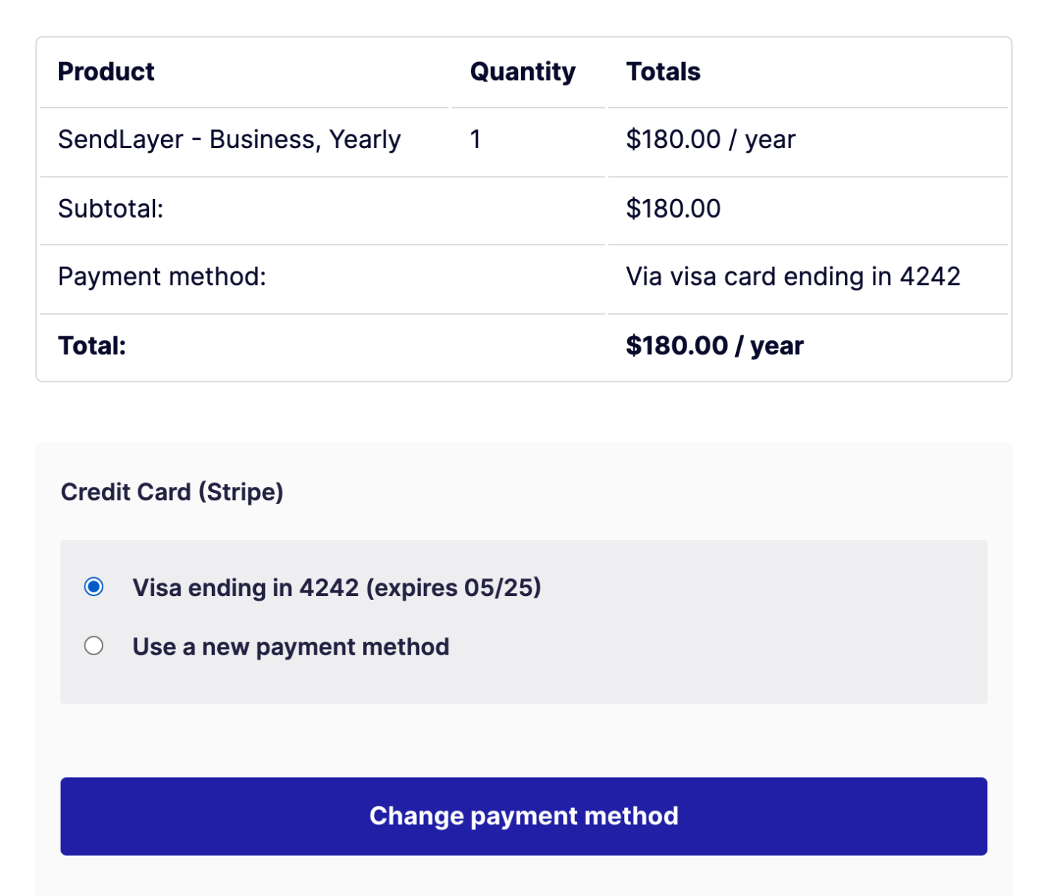
Task: Click the bold "$180.00 / year" total
Action: click(714, 345)
